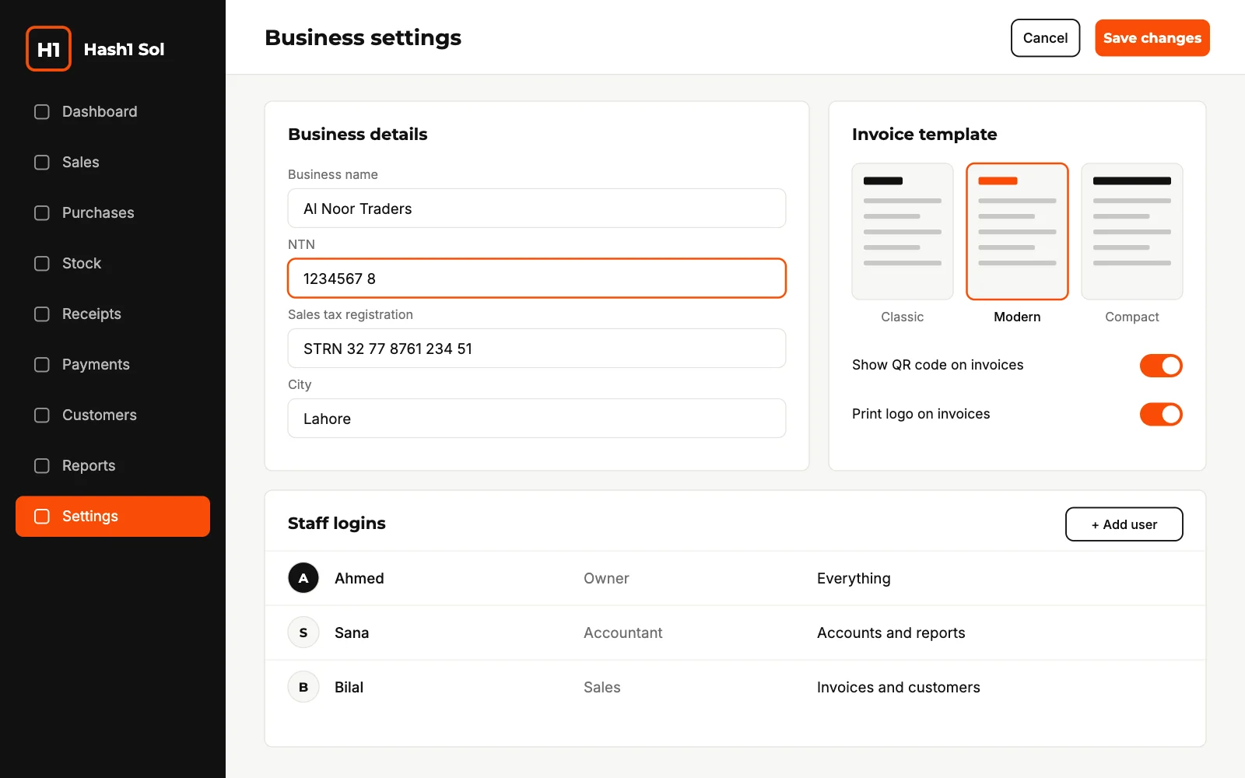
Task: Select the Modern invoice template thumbnail
Action: click(x=1017, y=231)
